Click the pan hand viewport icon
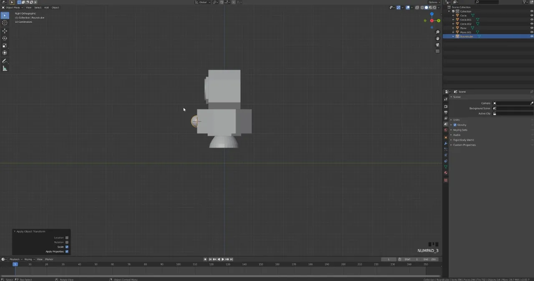Image resolution: width=534 pixels, height=281 pixels. point(438,38)
